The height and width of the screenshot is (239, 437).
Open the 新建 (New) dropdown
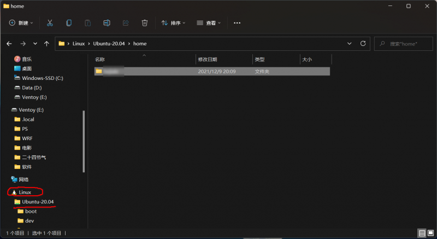tap(21, 23)
